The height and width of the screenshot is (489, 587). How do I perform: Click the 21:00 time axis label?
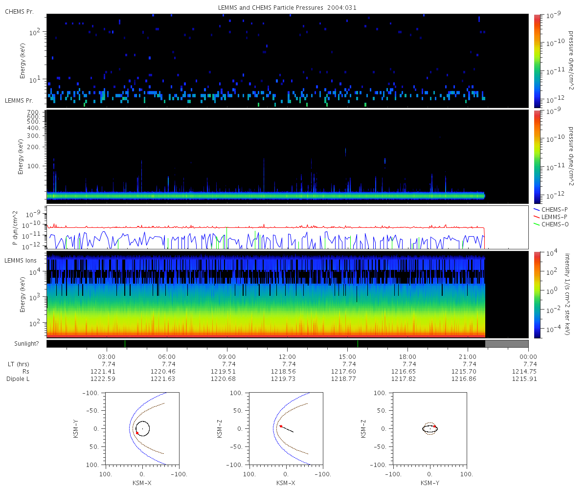468,357
